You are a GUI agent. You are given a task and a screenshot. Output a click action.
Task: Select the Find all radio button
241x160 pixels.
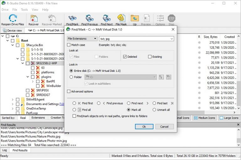(74, 110)
